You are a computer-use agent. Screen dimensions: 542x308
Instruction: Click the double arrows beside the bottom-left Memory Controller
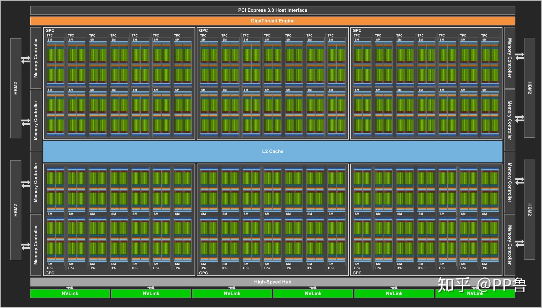26,247
